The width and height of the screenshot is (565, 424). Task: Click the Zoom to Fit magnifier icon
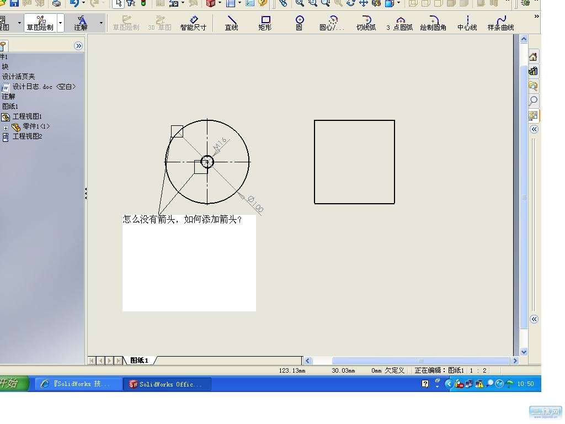300,3
